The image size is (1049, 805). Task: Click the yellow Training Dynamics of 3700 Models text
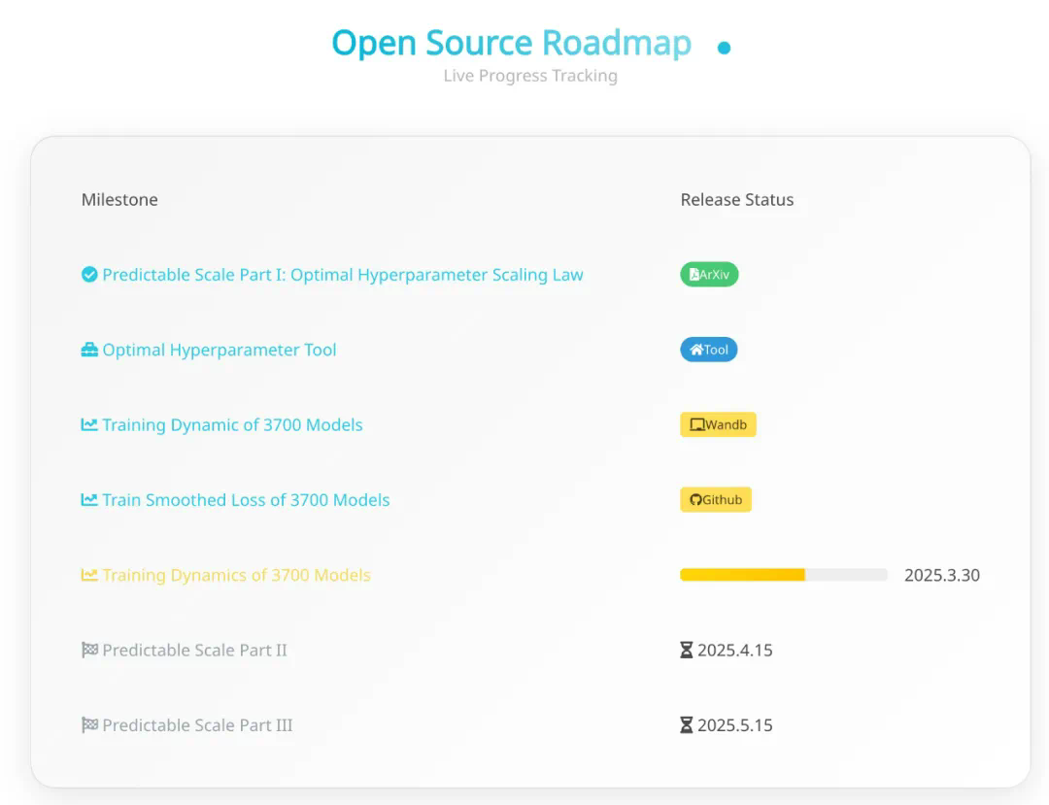(x=236, y=575)
